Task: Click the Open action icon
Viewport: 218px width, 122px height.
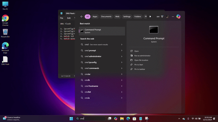Action: pos(132,51)
